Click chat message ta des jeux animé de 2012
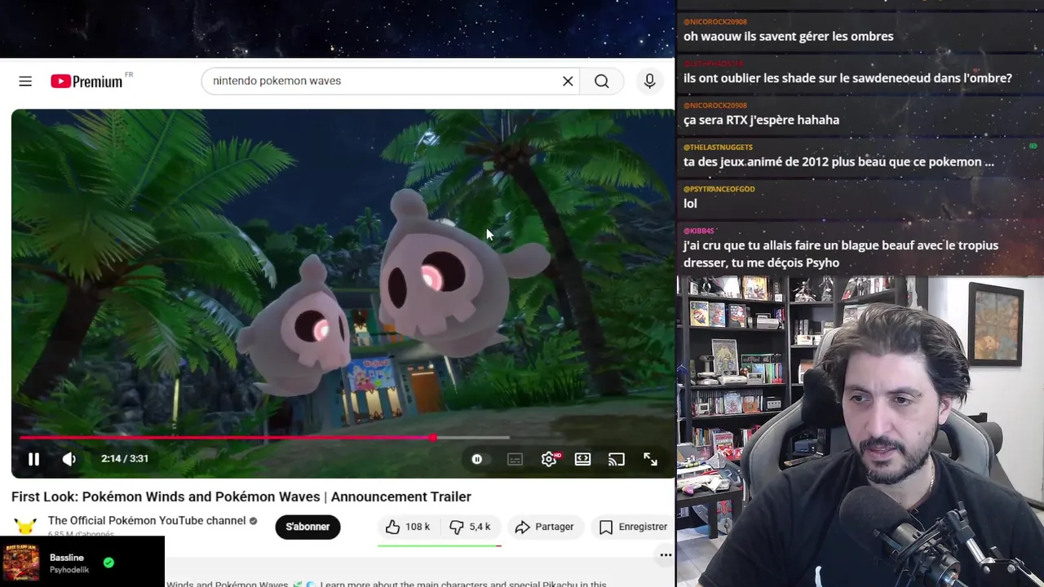1044x587 pixels. coord(838,161)
